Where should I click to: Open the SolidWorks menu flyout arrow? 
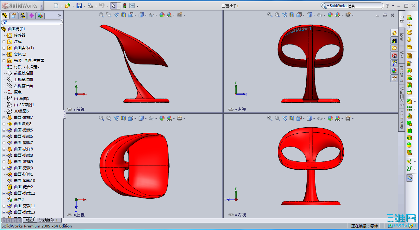pos(42,6)
